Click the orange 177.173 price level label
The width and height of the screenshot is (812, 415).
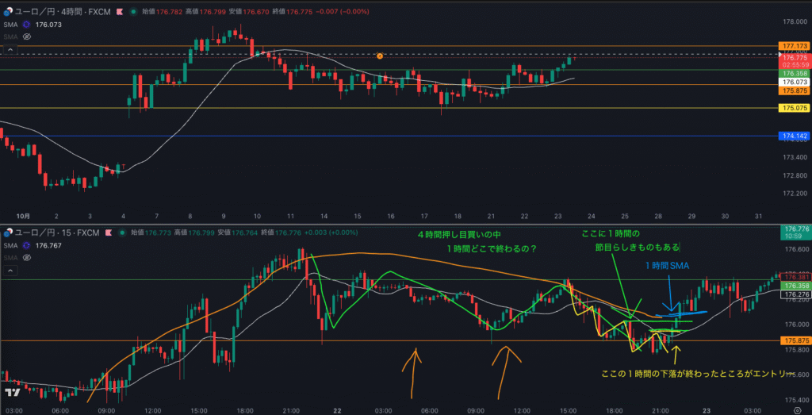(794, 47)
